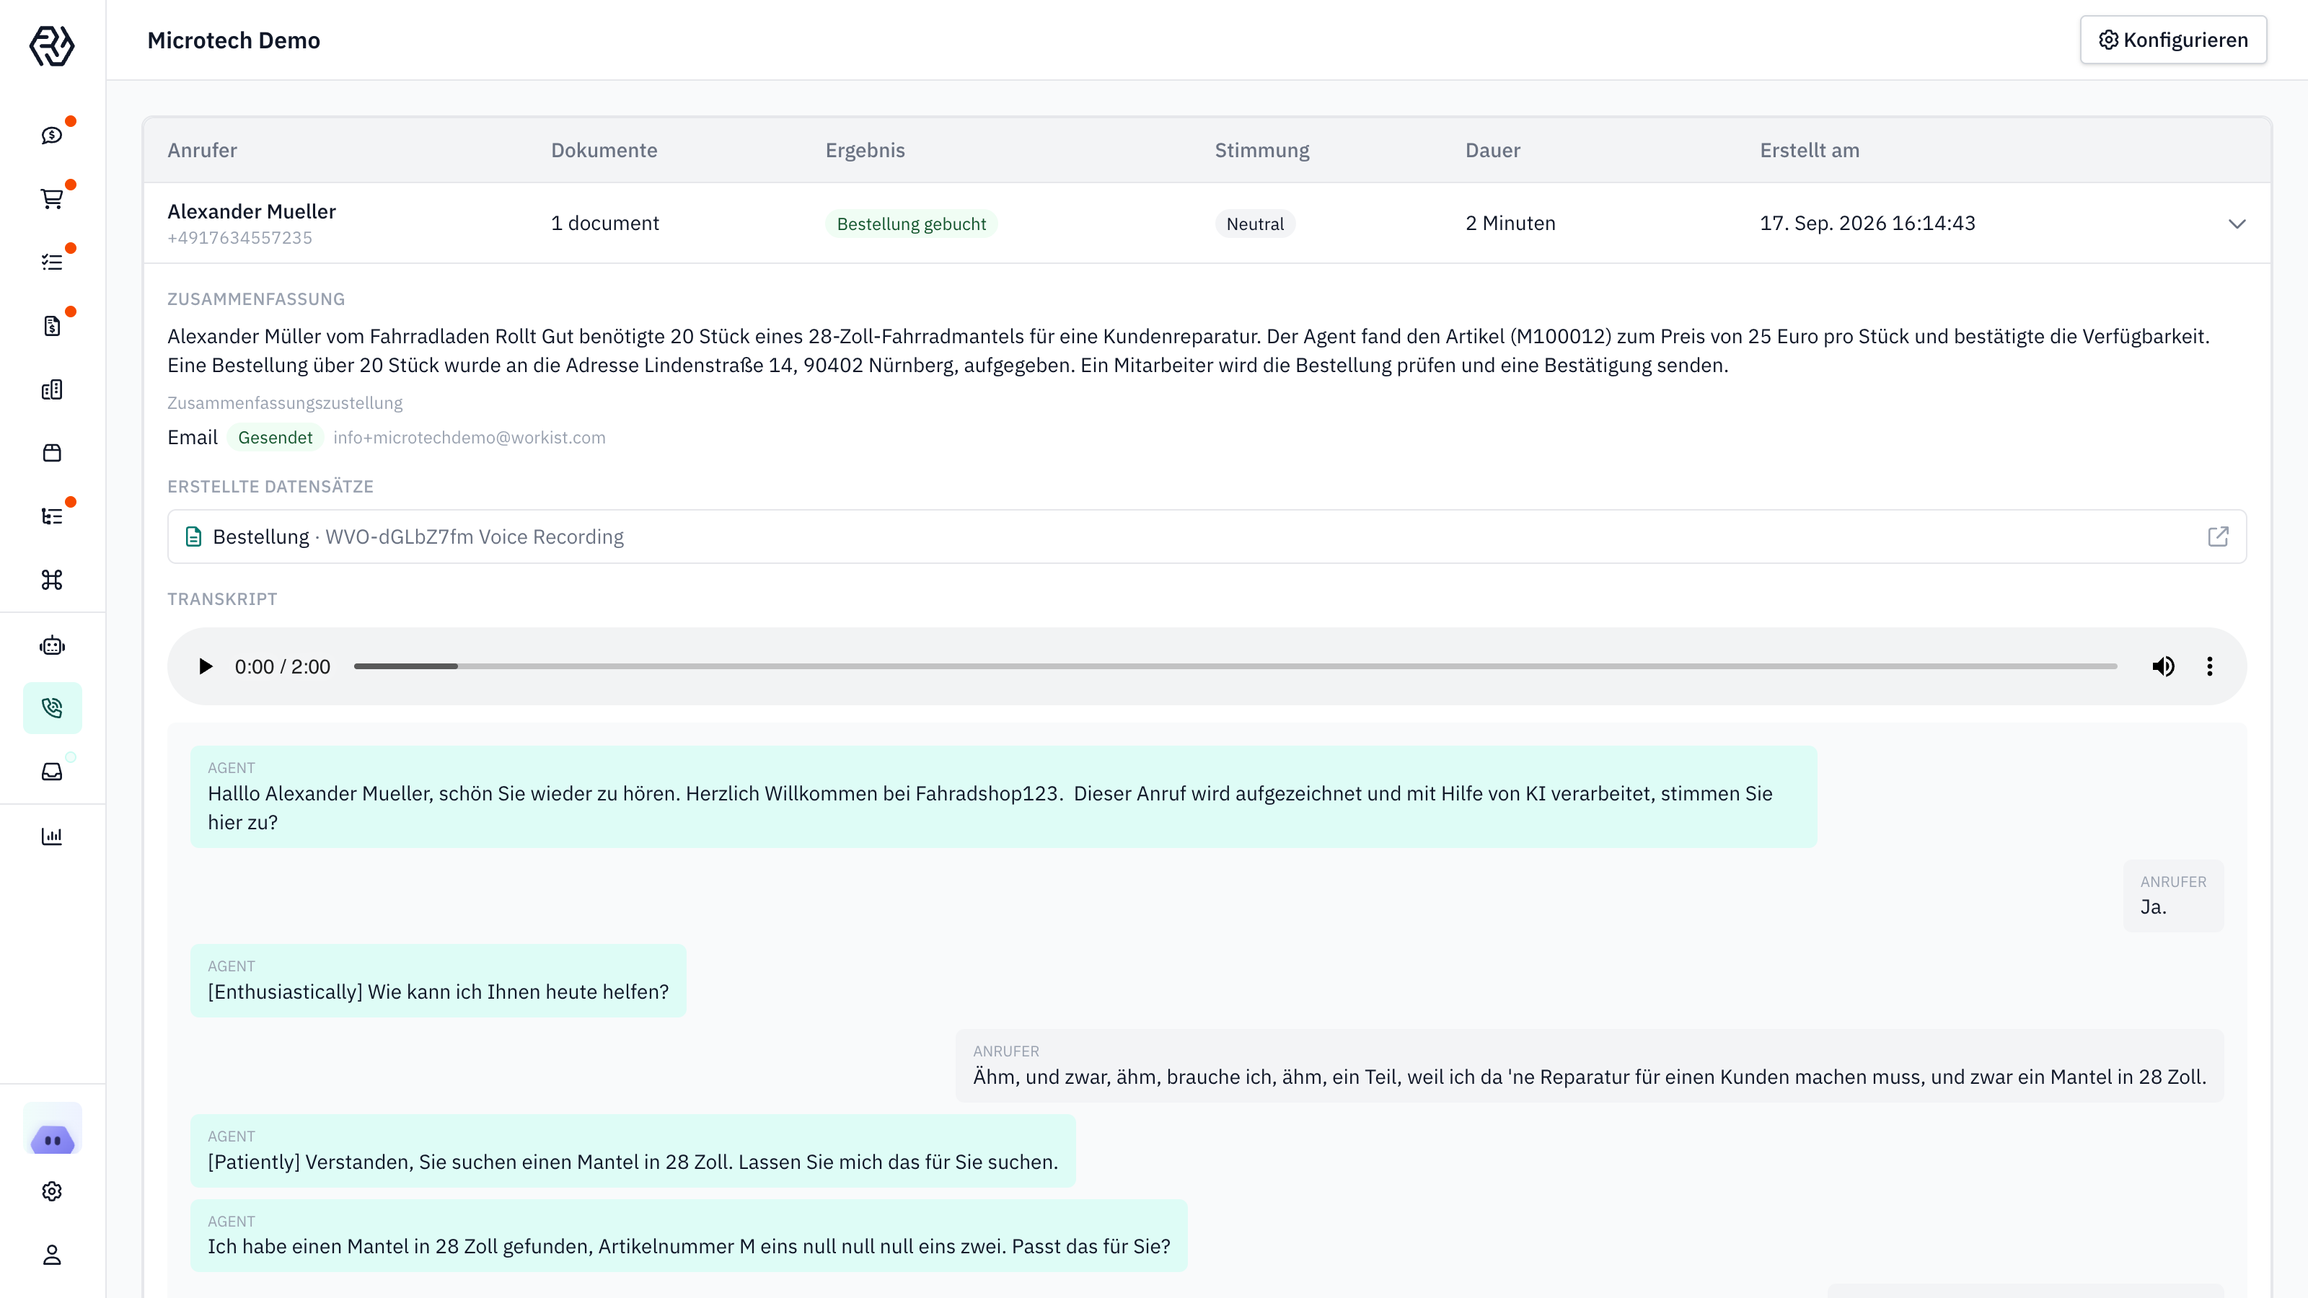Select the highlighted phone calls icon
Screen dimensions: 2308x1298
(x=52, y=709)
